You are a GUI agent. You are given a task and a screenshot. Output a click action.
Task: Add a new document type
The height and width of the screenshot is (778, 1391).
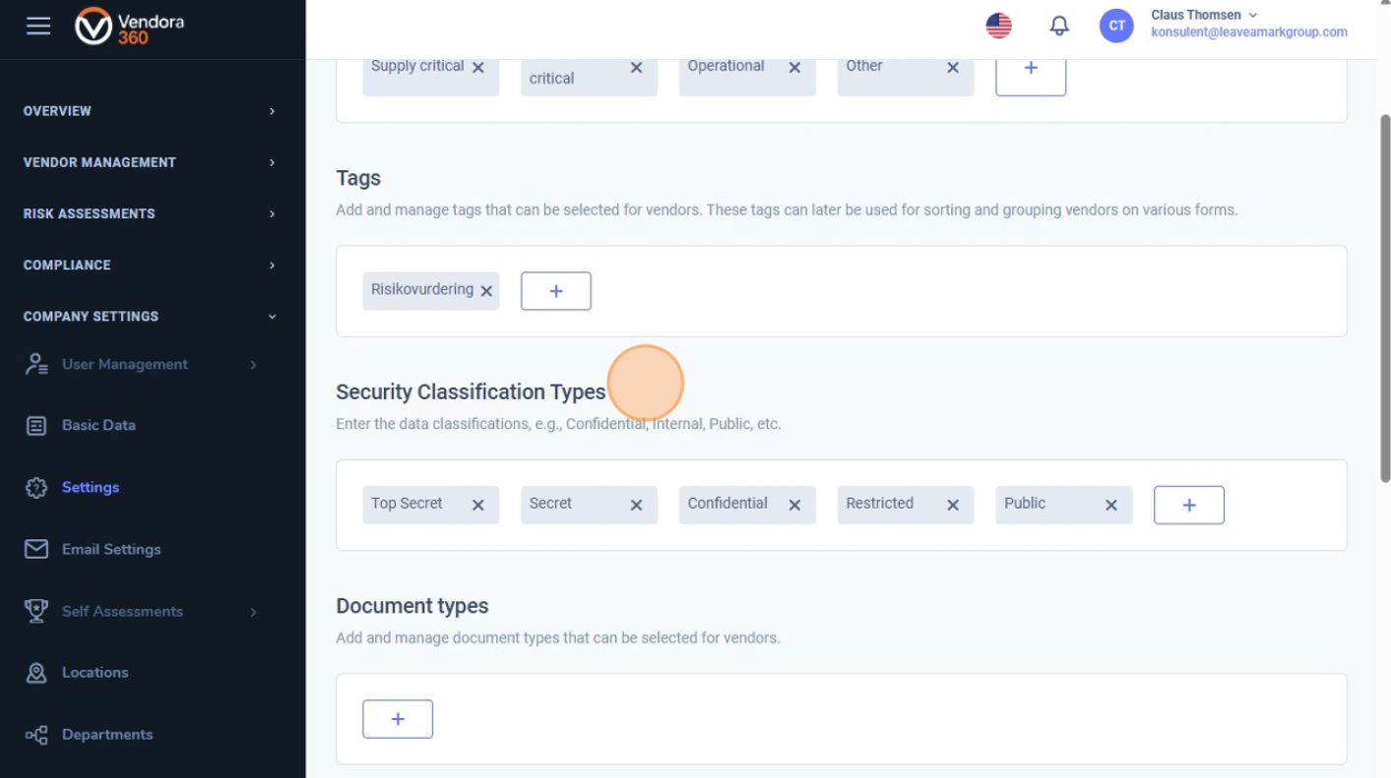click(398, 719)
